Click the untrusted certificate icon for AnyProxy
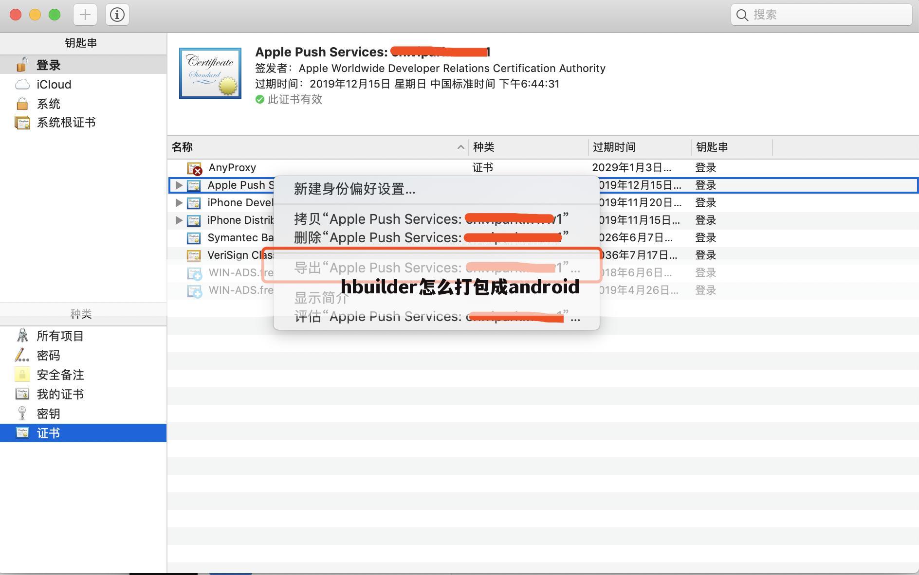The image size is (919, 575). pyautogui.click(x=195, y=168)
